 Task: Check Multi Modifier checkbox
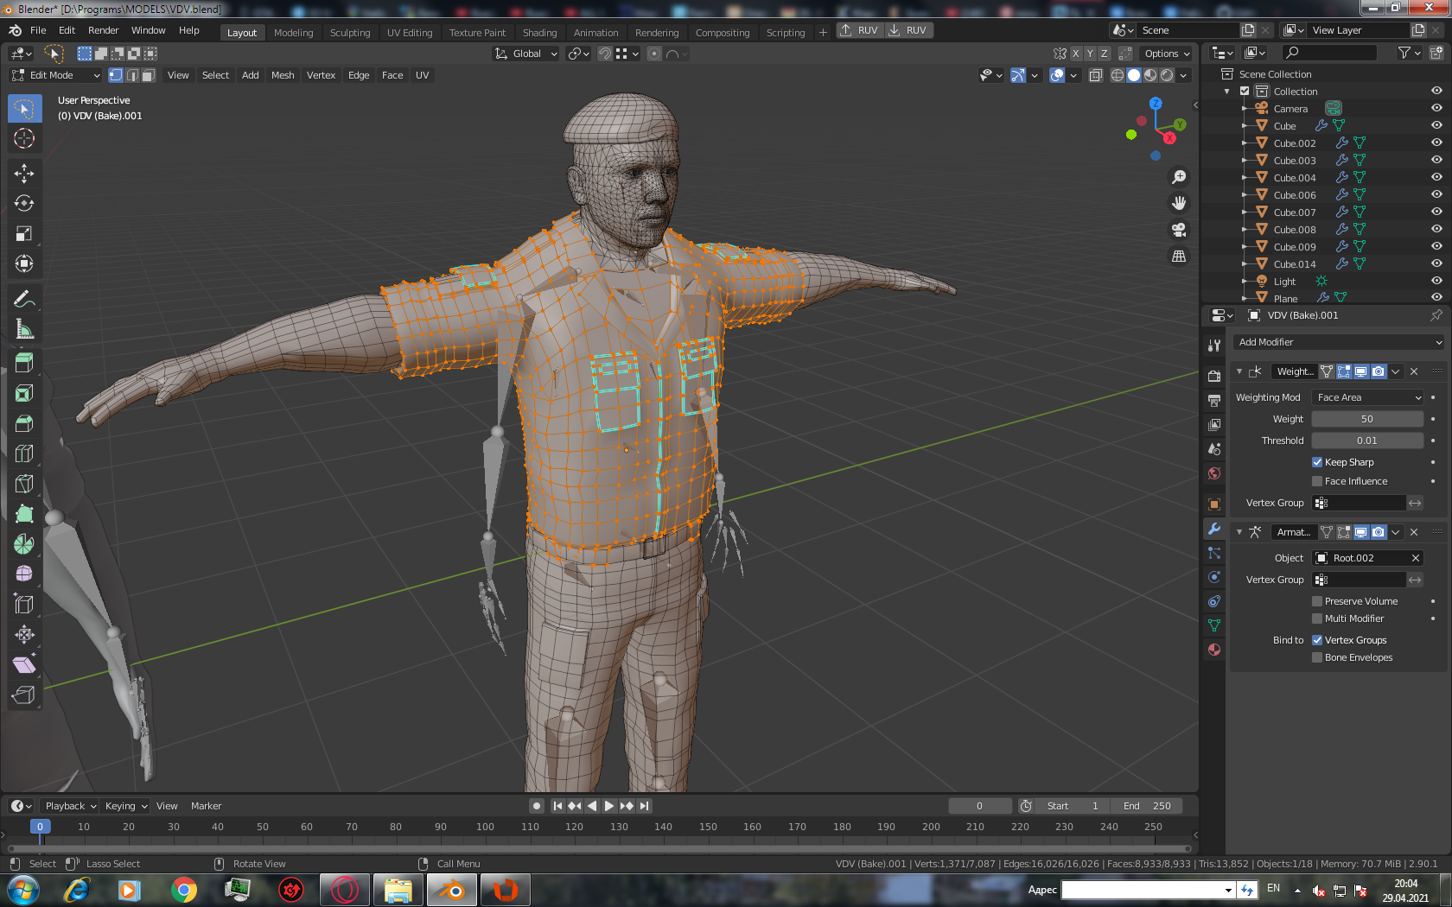[x=1317, y=618]
